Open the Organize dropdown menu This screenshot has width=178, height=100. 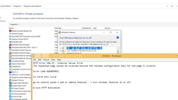tap(14, 24)
